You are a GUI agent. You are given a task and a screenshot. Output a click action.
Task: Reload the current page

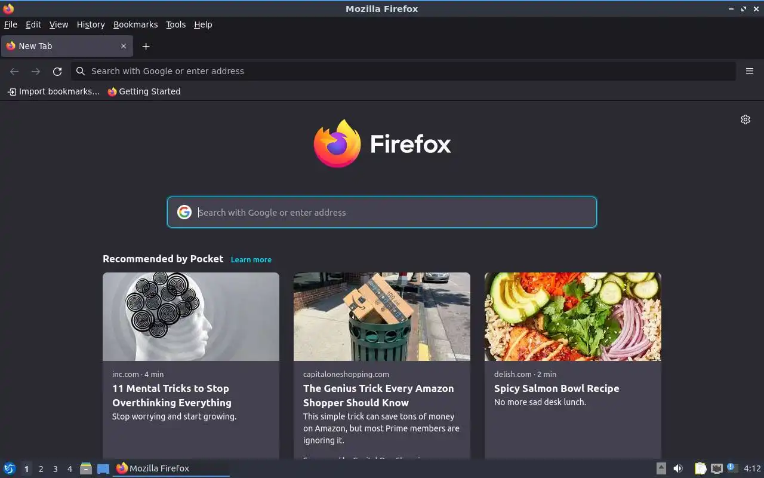[x=57, y=71]
